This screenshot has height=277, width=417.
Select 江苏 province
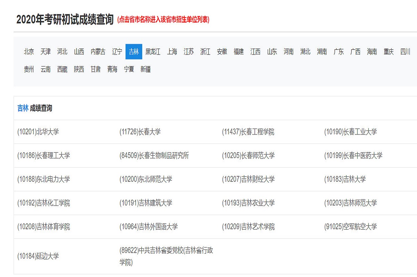tap(189, 52)
